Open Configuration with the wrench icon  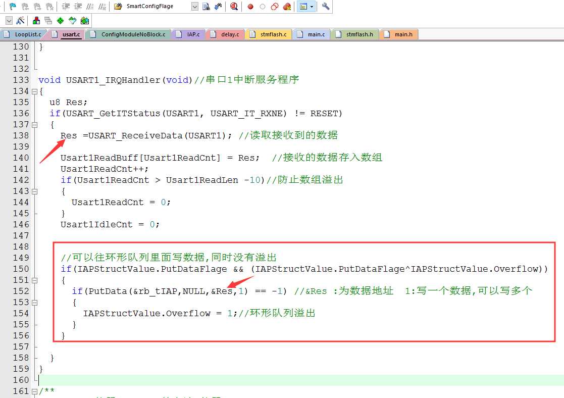pos(326,6)
